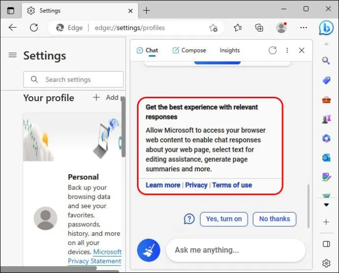Open Microsoft Privacy Statement link

coord(95,256)
